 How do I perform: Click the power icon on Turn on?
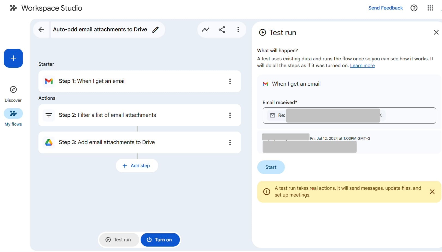click(149, 240)
